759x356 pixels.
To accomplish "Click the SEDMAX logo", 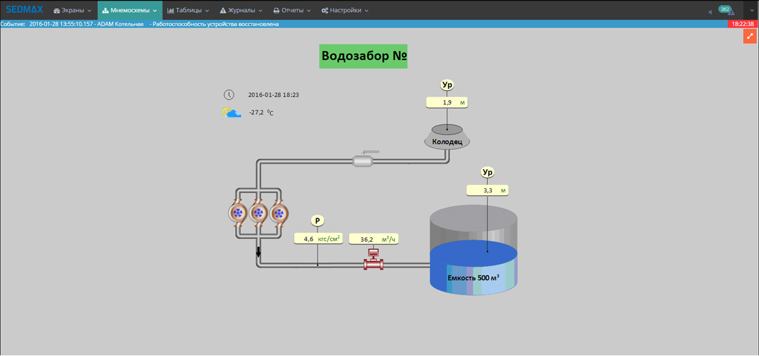I will point(24,10).
